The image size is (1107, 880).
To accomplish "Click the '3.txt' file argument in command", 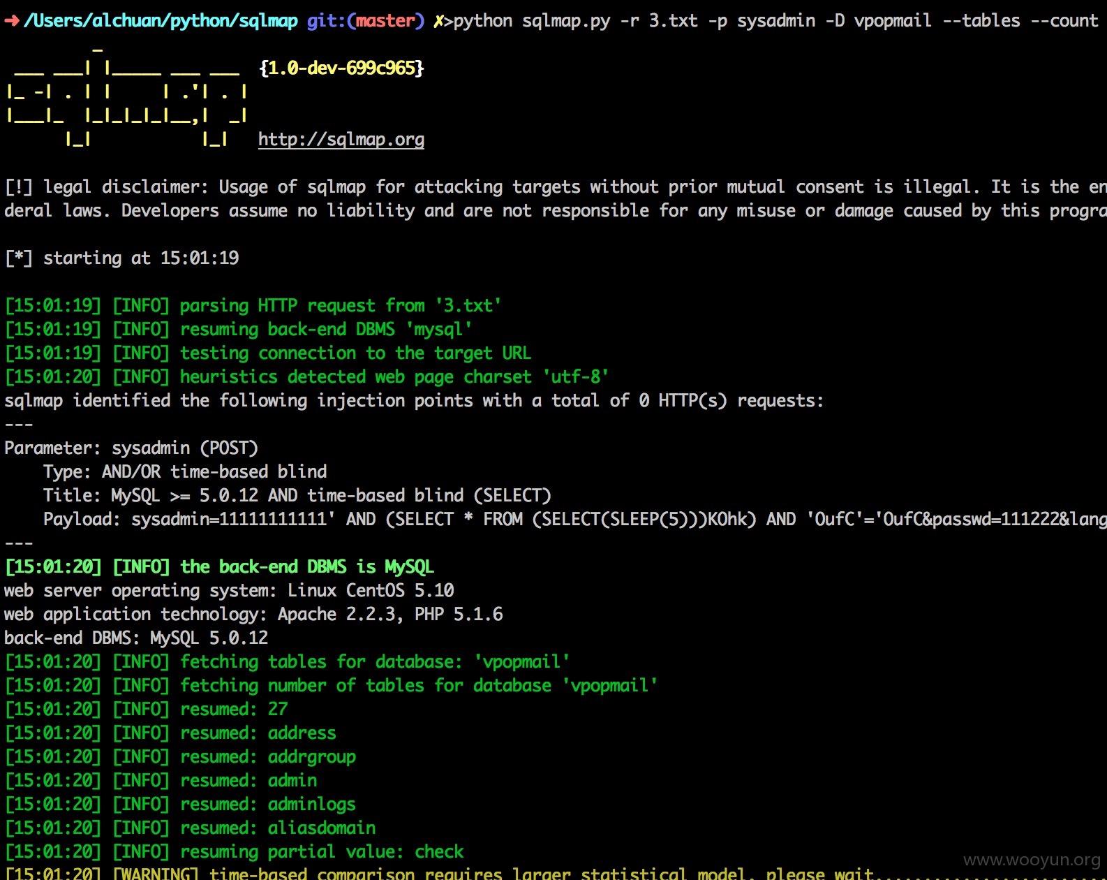I will coord(673,21).
